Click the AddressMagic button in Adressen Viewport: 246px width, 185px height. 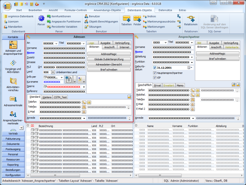click(x=109, y=54)
